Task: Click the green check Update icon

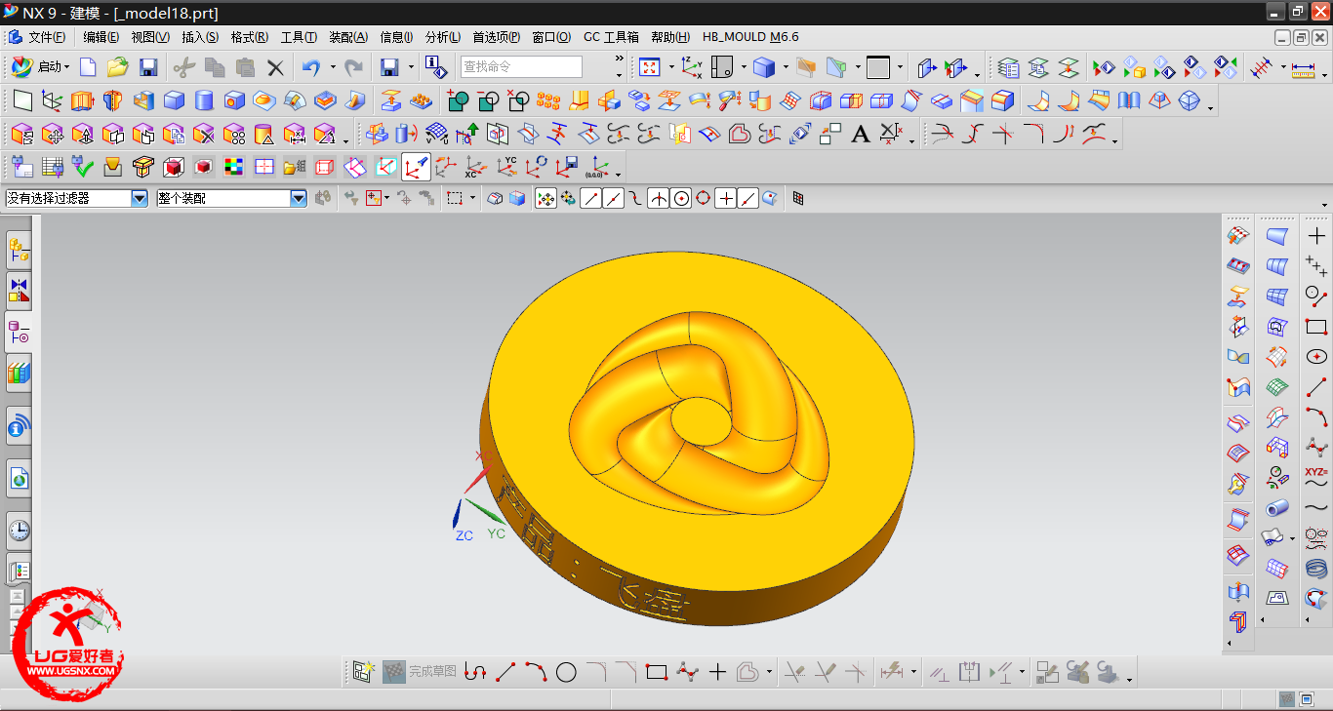Action: [x=83, y=167]
